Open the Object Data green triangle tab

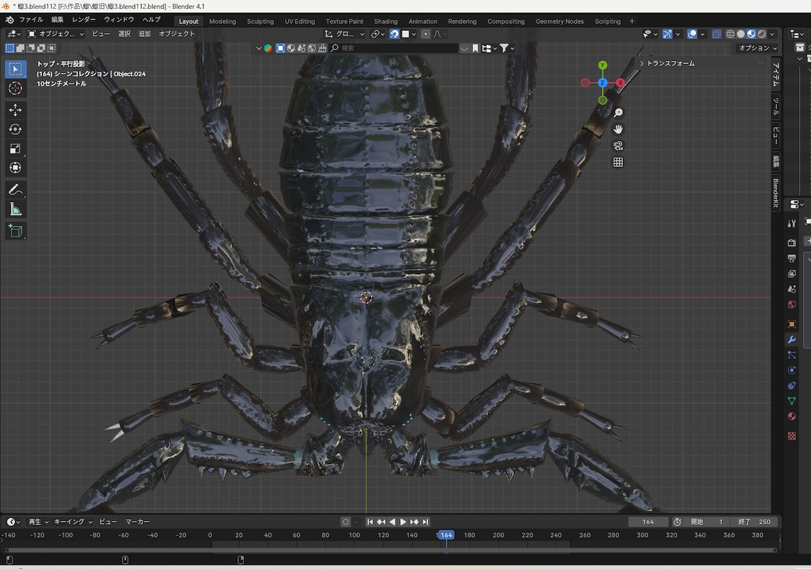tap(792, 401)
